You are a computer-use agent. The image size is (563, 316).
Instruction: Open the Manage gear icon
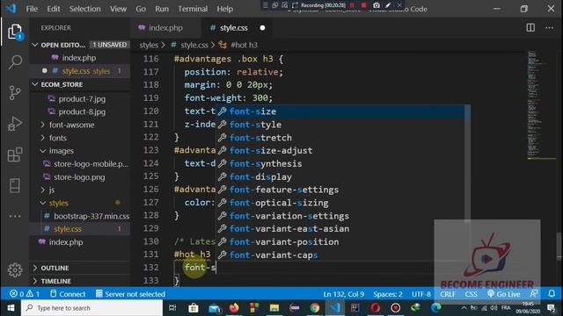(15, 269)
